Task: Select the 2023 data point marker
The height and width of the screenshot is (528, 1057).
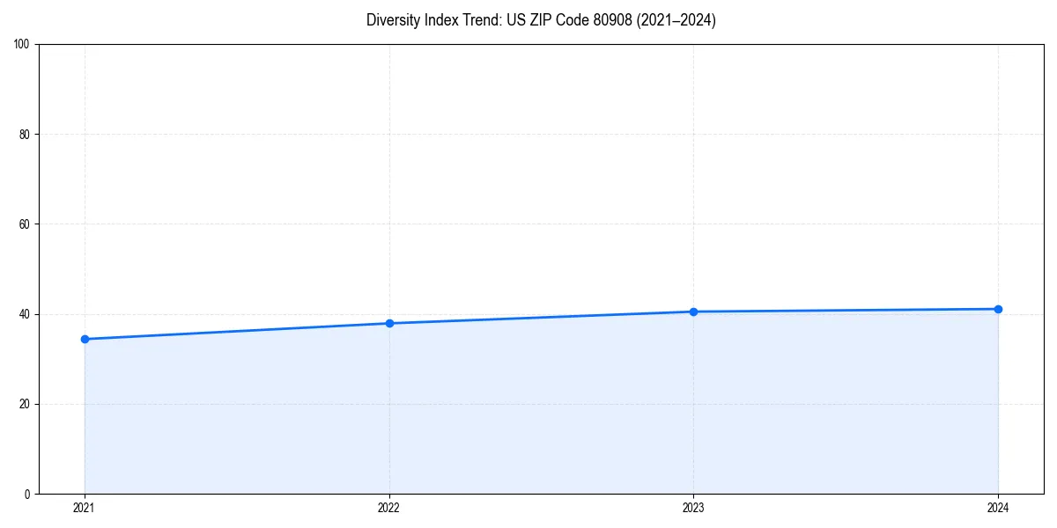Action: [694, 311]
